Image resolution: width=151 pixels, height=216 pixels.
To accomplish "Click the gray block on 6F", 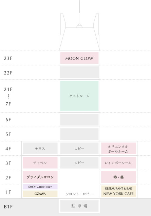I will point(79,120).
